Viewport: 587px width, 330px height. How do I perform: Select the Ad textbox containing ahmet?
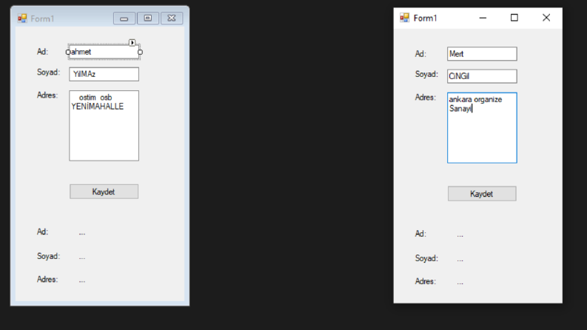[104, 52]
